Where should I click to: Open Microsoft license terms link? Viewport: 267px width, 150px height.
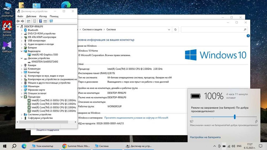pos(136,118)
